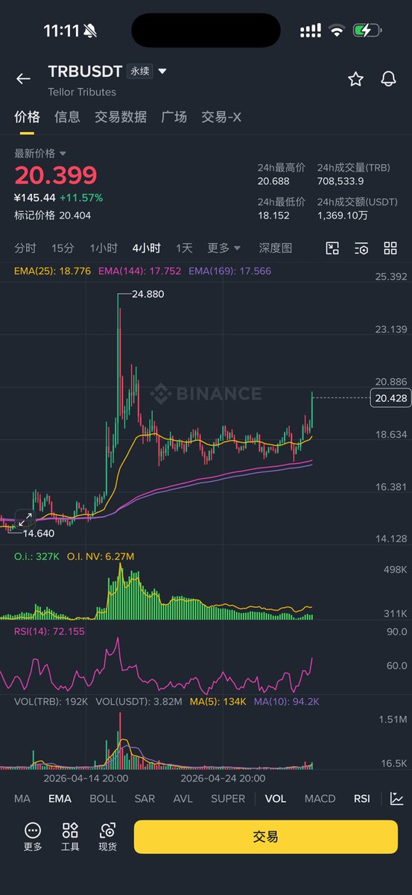The width and height of the screenshot is (412, 895).
Task: Select the 分时 chart interval
Action: point(25,248)
